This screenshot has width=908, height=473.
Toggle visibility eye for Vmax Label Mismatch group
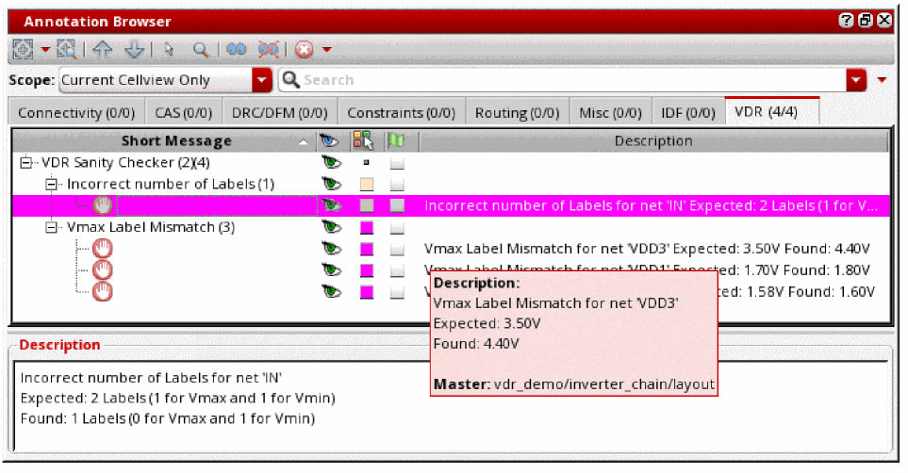coord(331,227)
